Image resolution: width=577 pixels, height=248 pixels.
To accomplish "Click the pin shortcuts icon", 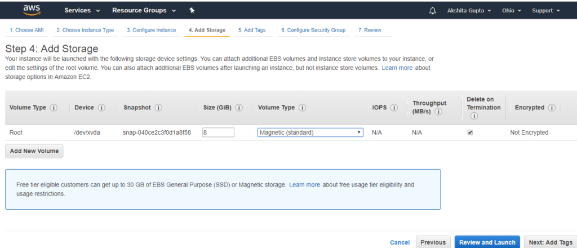I will pos(192,10).
